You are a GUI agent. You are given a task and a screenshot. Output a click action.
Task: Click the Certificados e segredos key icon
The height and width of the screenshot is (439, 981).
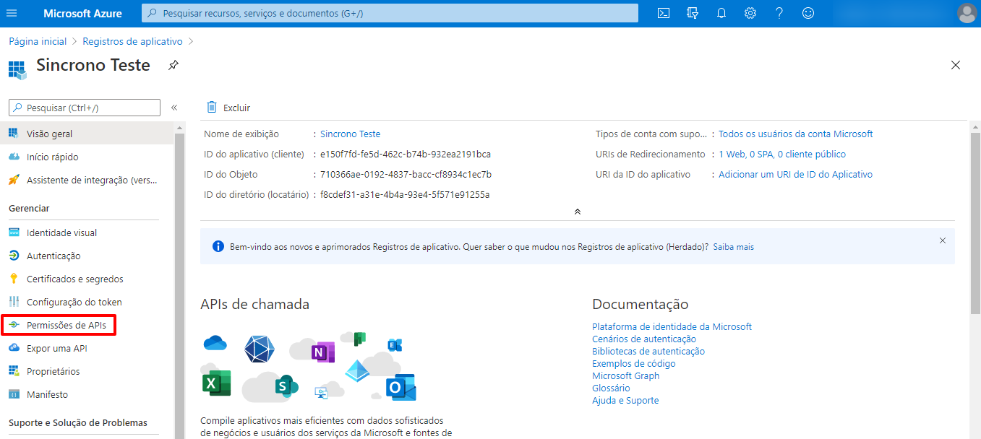[13, 279]
